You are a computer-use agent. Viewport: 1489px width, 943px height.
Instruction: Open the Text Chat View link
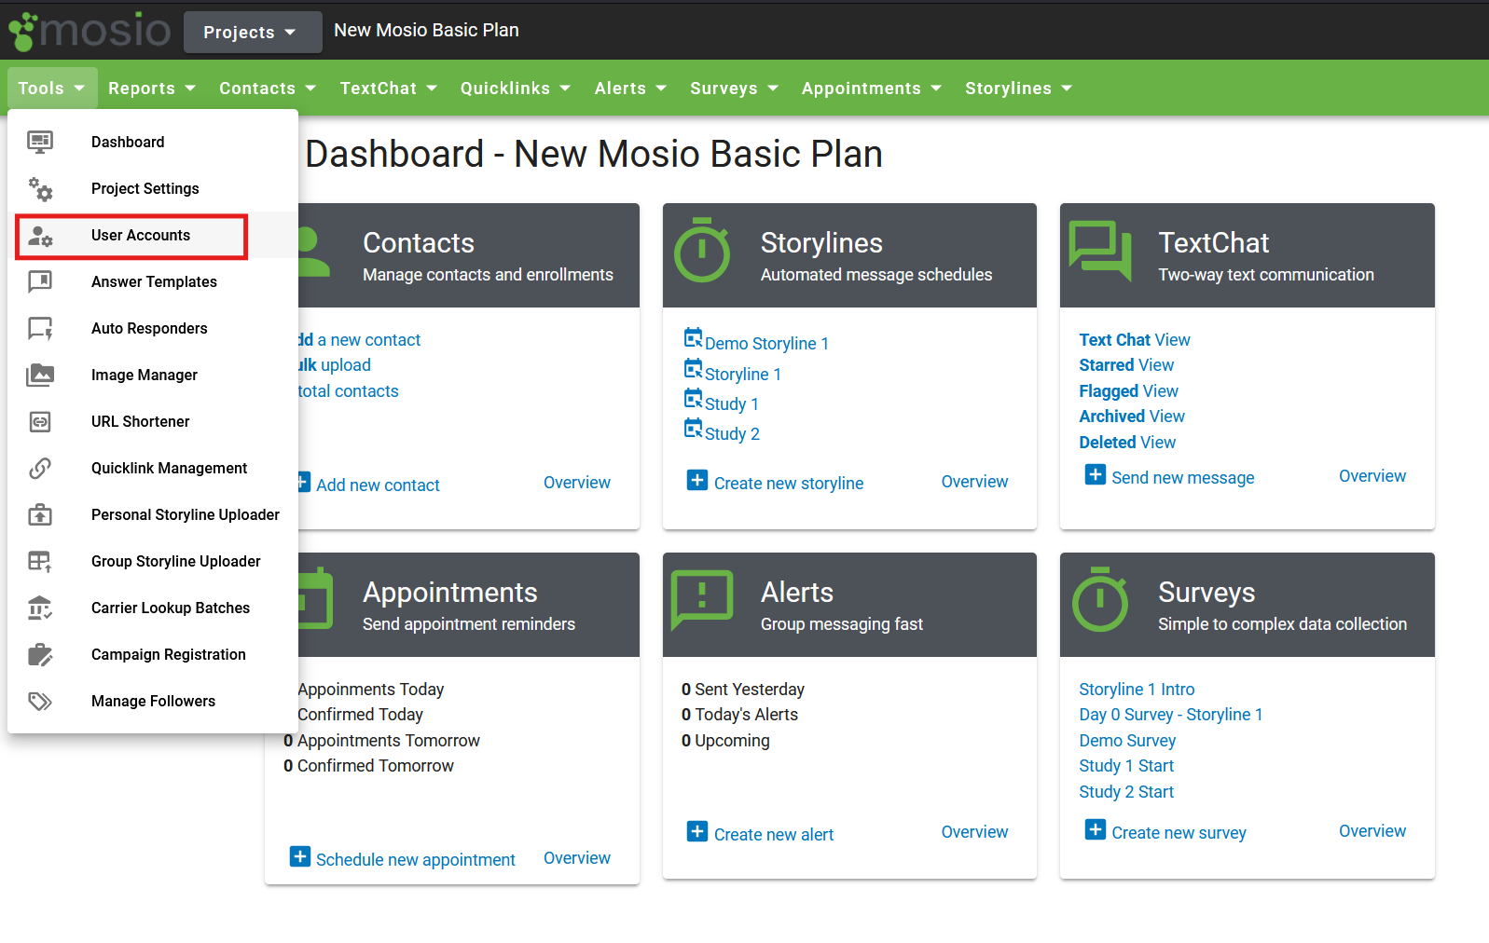point(1135,340)
